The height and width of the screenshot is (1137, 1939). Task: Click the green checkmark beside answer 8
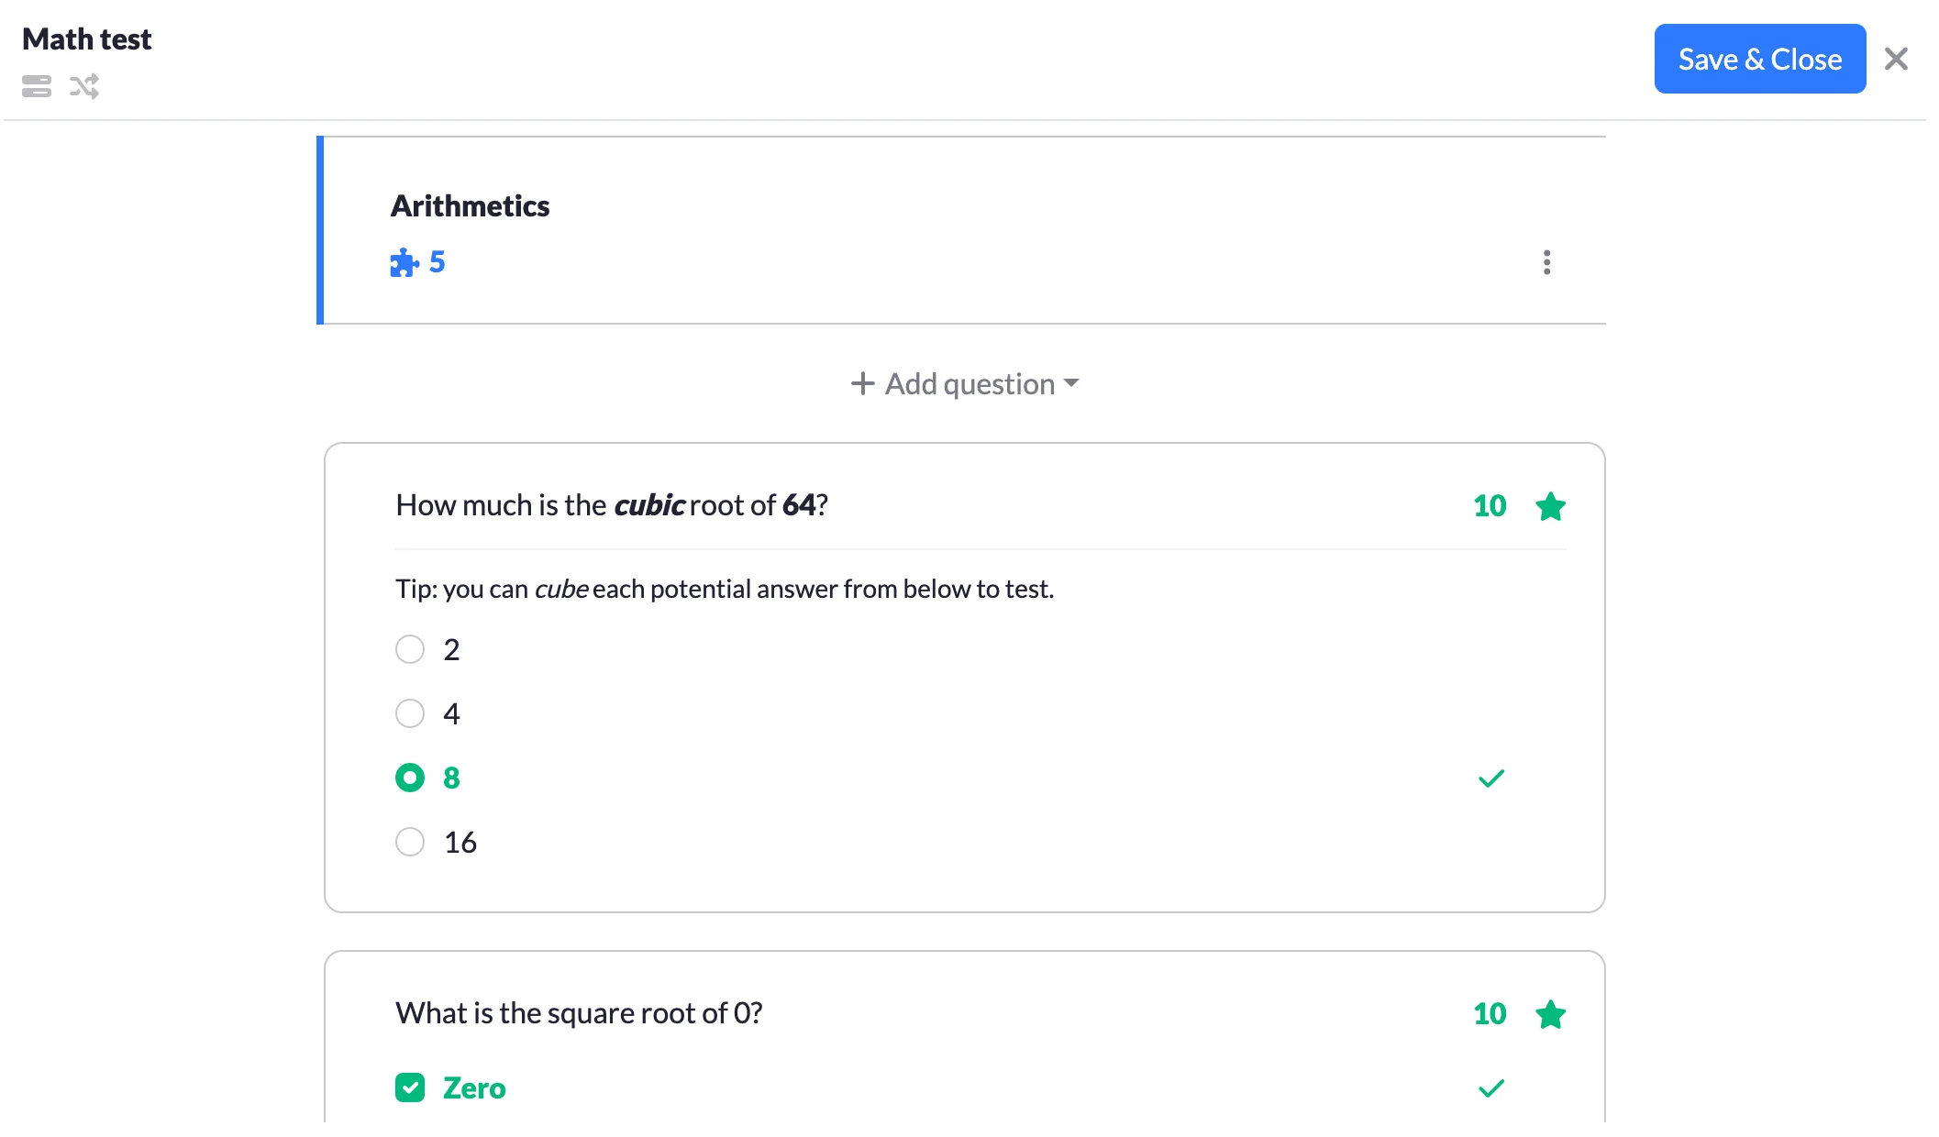click(1491, 778)
